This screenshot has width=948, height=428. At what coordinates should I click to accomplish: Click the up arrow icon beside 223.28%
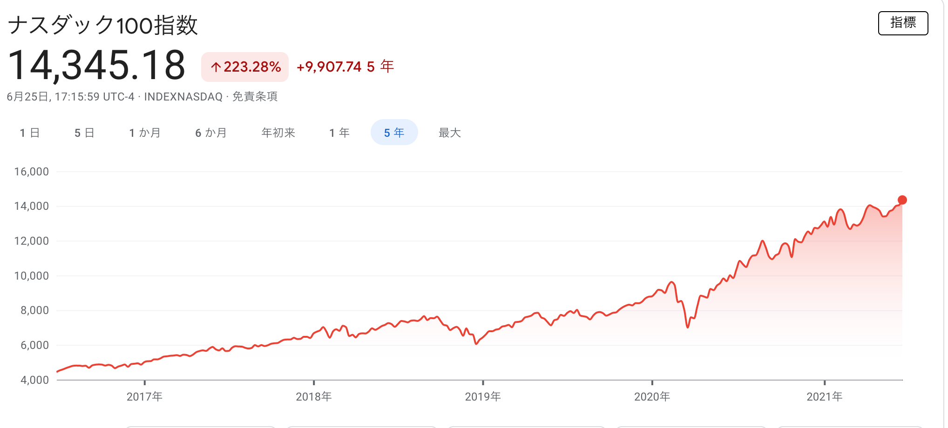coord(215,67)
